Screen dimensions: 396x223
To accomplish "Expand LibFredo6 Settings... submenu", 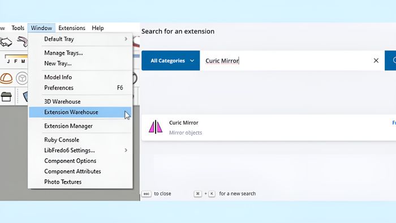I will (80, 150).
